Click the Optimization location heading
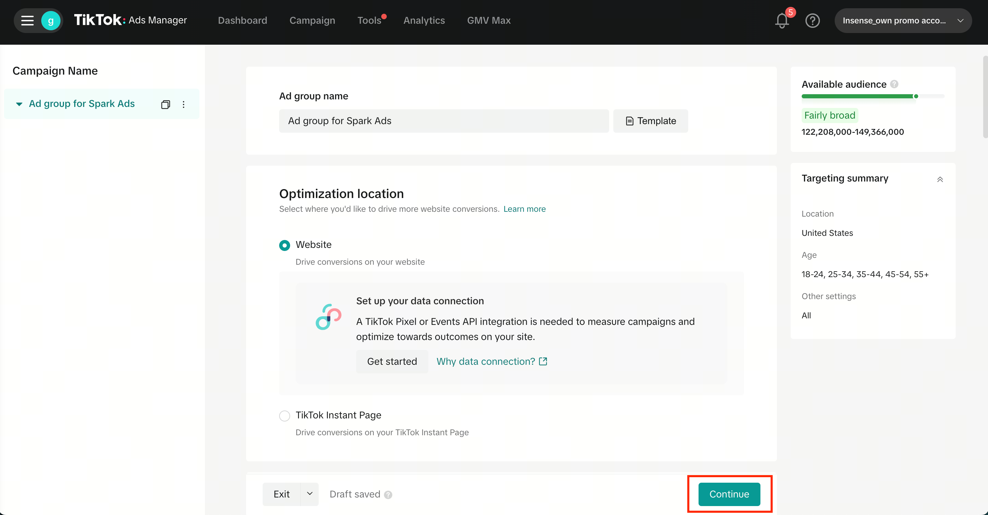Image resolution: width=988 pixels, height=515 pixels. [341, 194]
